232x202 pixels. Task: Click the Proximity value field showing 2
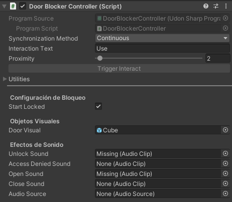pos(217,58)
